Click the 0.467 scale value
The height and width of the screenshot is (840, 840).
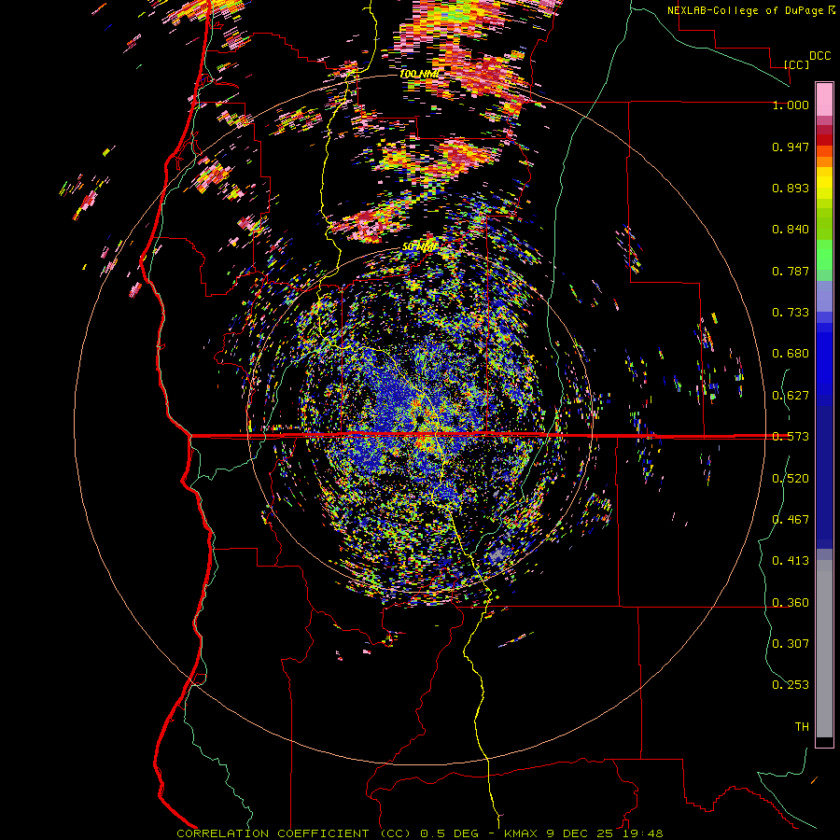791,520
